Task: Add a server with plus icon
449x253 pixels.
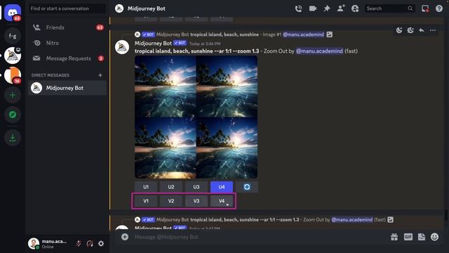Action: pos(13,95)
